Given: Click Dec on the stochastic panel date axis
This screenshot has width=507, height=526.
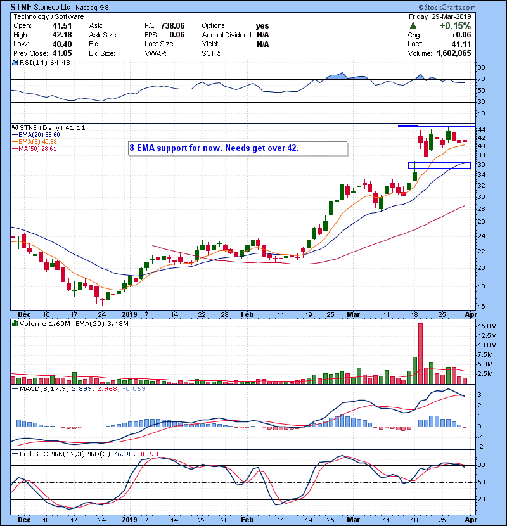Looking at the screenshot, I should 24,520.
